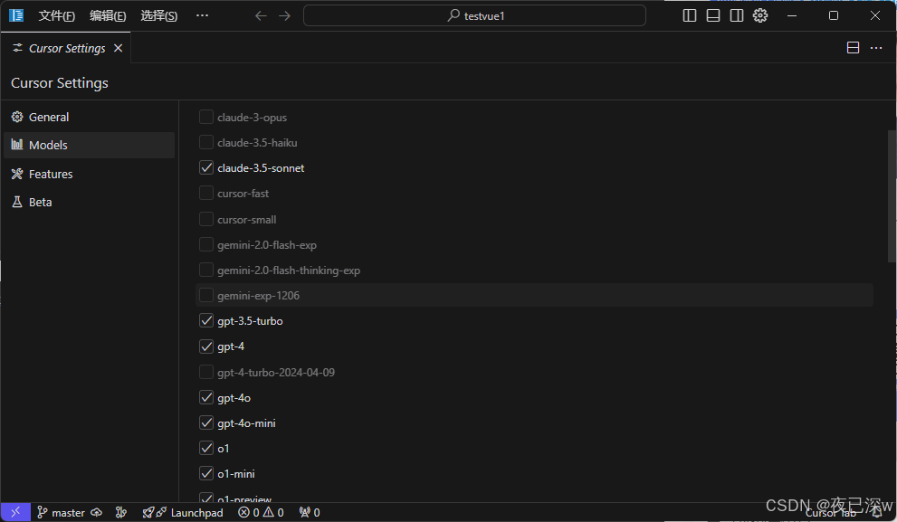Click the ports forwarded antenna indicator

pos(310,513)
